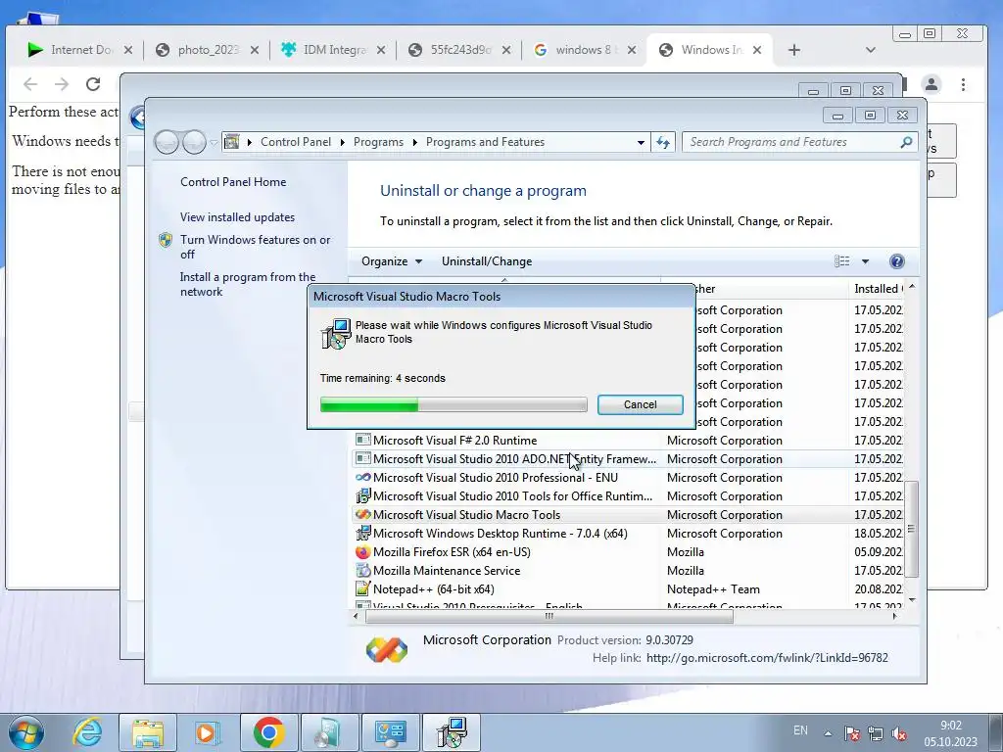Screen dimensions: 1003x752
Task: Show hidden tray icons arrow
Action: 828,733
